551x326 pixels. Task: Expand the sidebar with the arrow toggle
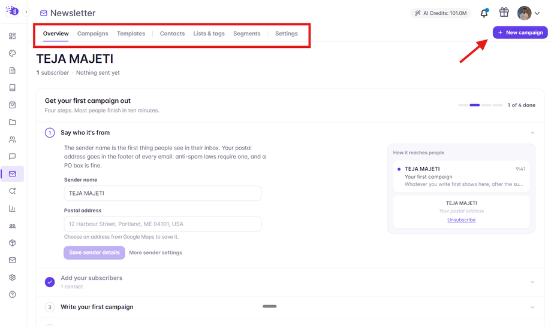point(26,12)
